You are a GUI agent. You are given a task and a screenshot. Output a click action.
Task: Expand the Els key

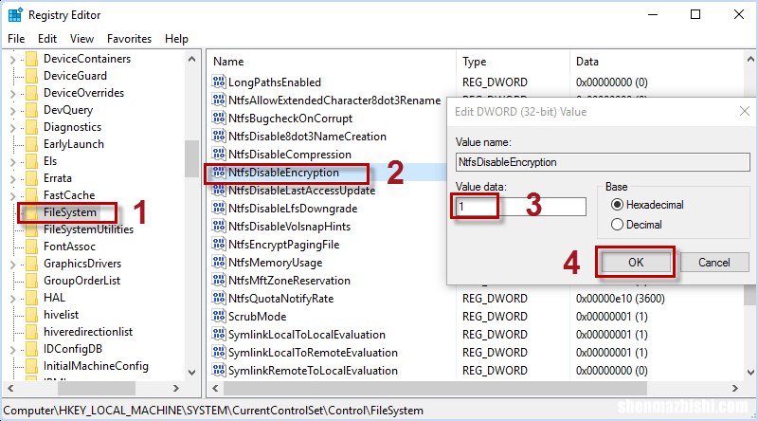click(13, 162)
